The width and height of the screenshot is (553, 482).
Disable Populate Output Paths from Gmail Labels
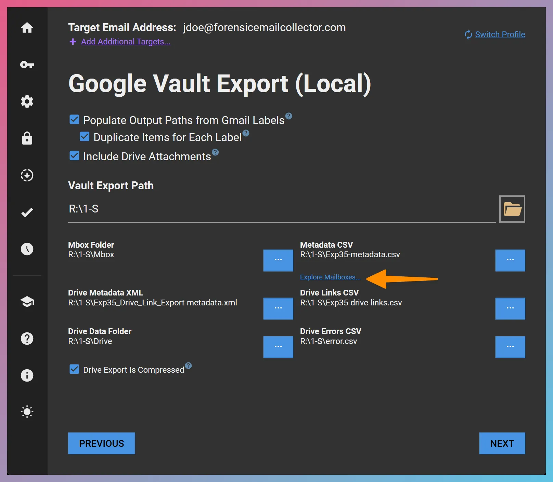(74, 119)
